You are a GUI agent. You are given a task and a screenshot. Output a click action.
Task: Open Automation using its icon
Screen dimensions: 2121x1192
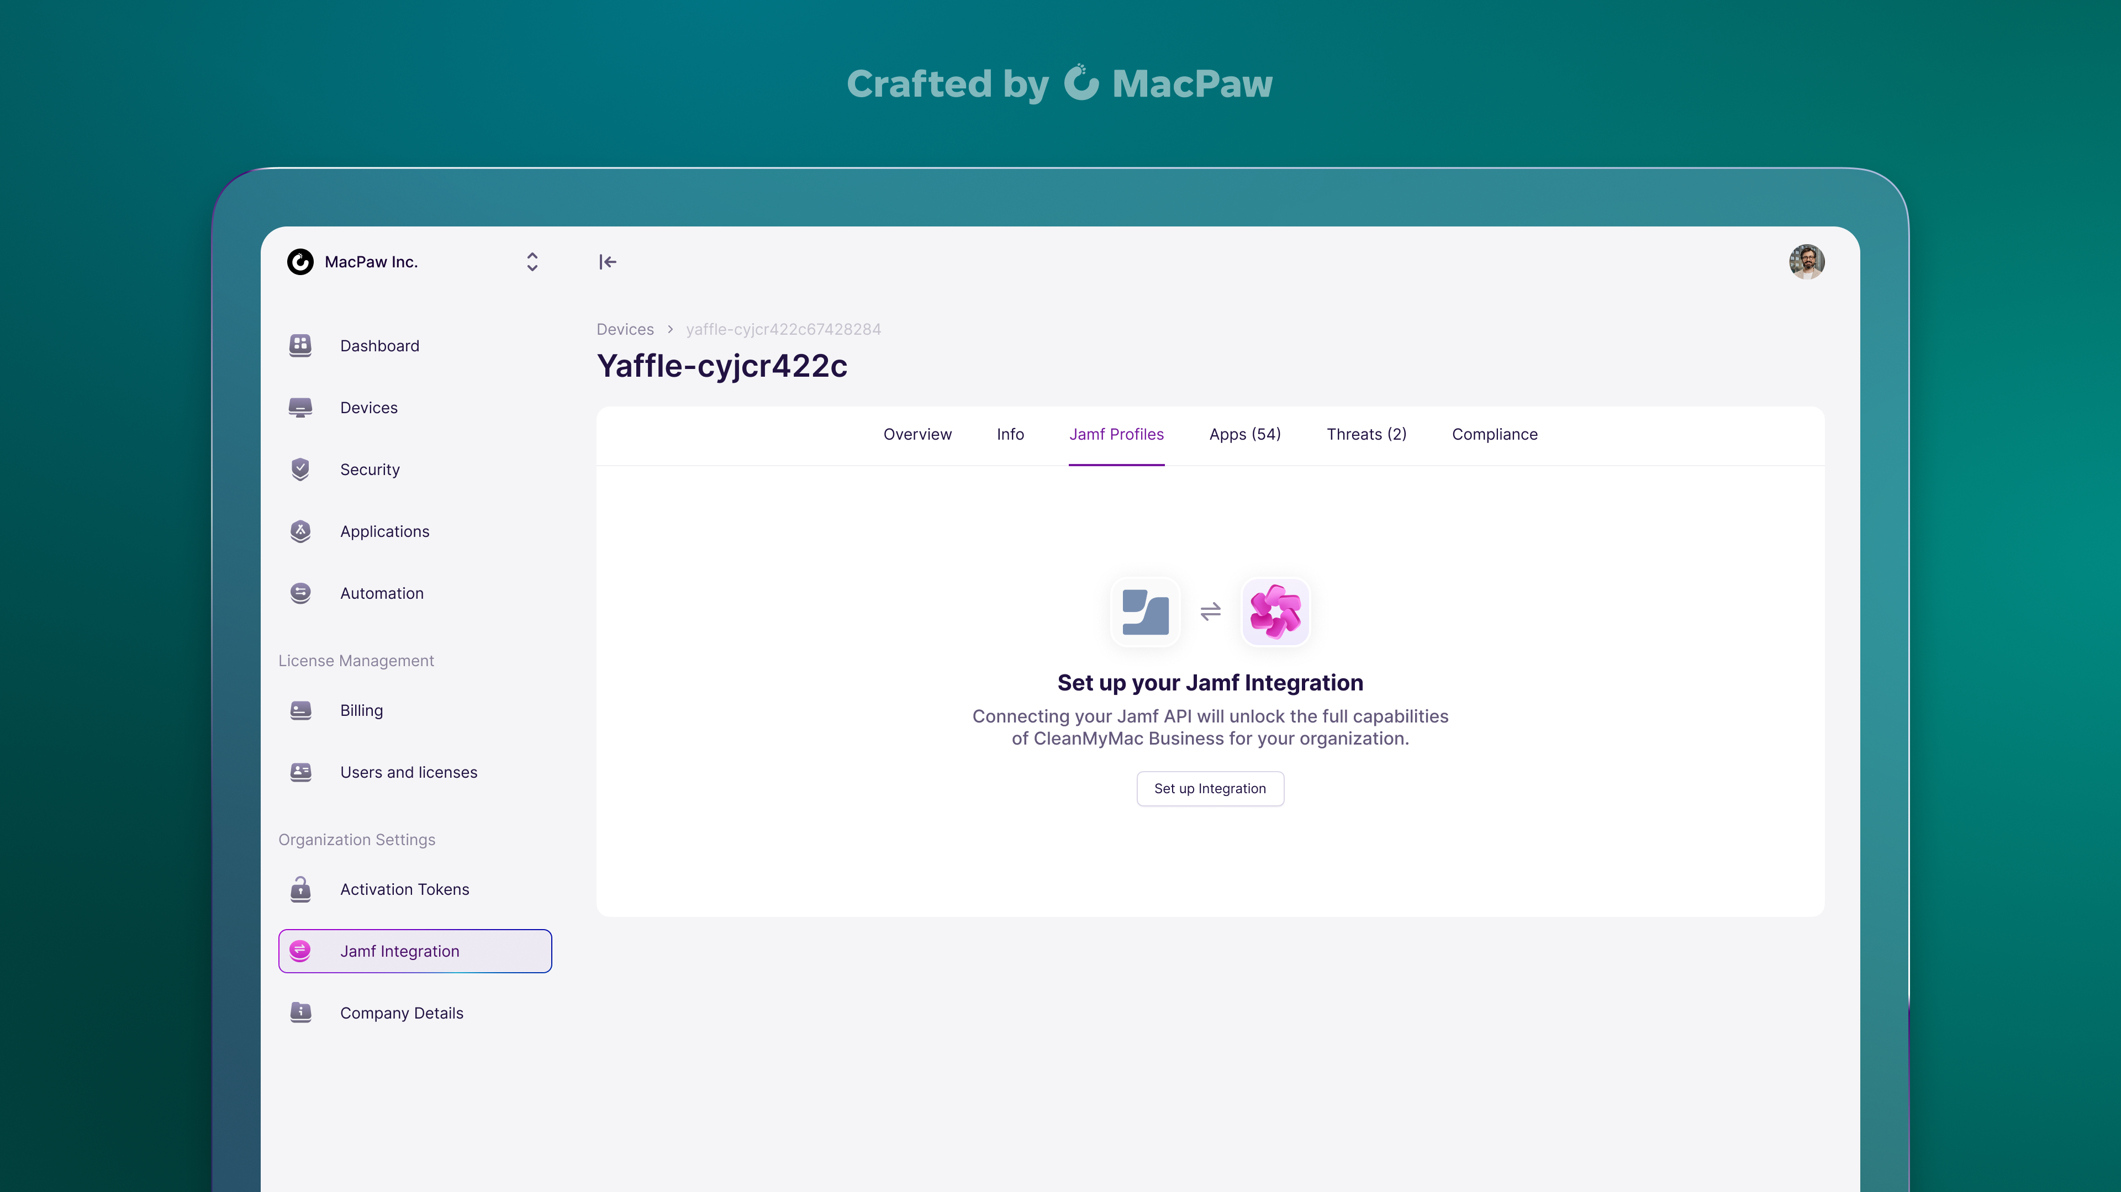pos(300,593)
